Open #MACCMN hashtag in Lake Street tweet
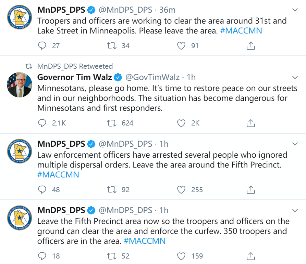The image size is (306, 264). [x=241, y=31]
